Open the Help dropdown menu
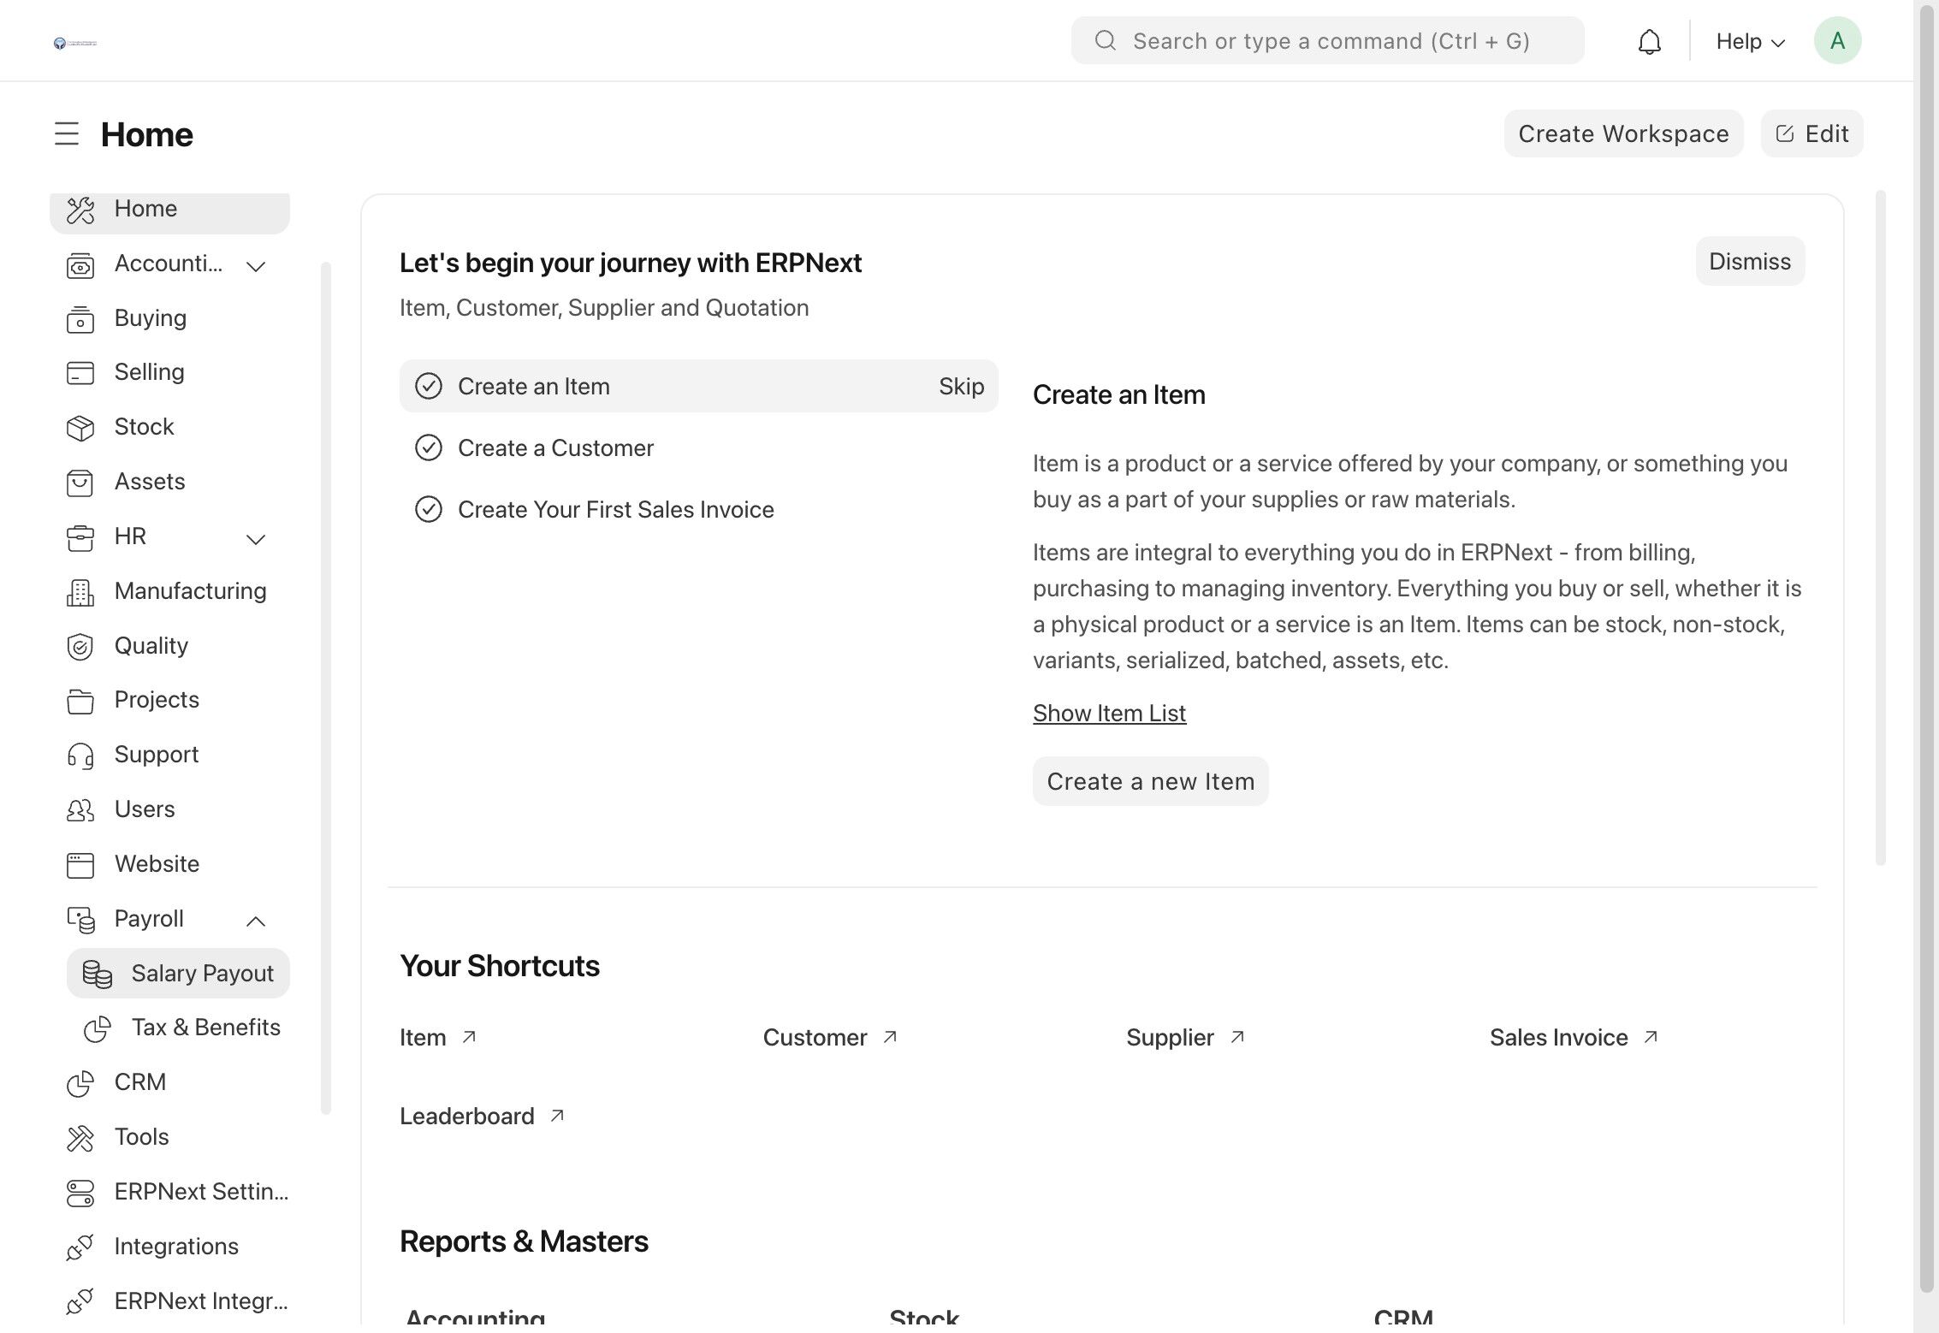The width and height of the screenshot is (1939, 1333). pos(1750,41)
